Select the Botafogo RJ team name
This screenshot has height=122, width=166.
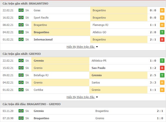(x=41, y=75)
